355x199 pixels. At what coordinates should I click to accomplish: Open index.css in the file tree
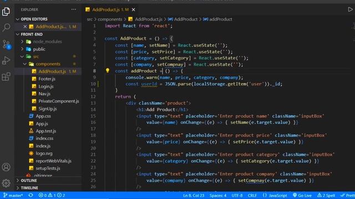[x=44, y=138]
